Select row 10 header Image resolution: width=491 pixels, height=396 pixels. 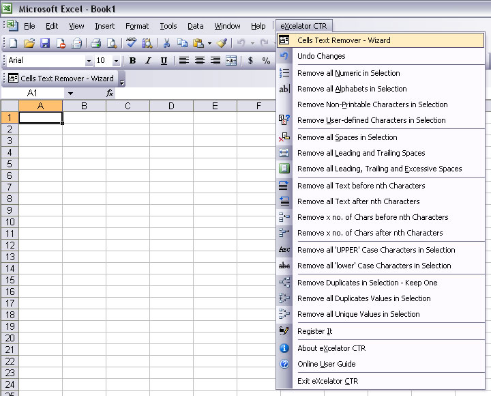pyautogui.click(x=10, y=222)
